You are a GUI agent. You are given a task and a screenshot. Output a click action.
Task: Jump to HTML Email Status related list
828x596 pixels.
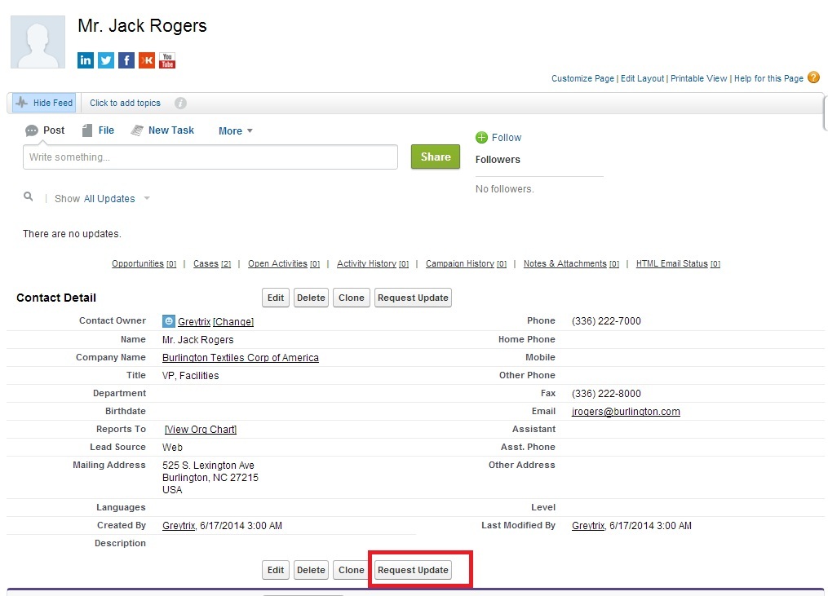(x=678, y=263)
